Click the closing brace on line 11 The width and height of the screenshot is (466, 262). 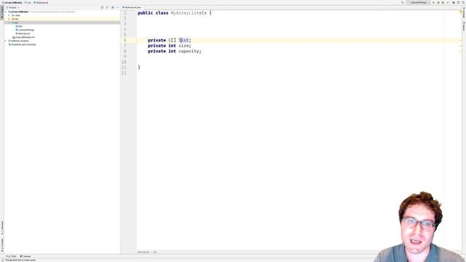139,68
